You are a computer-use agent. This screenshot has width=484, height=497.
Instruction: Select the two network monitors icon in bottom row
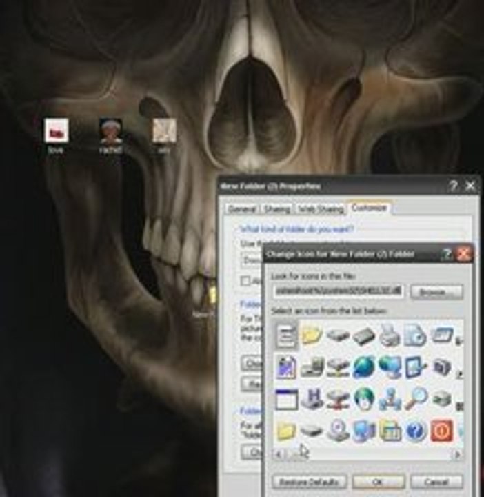[364, 431]
